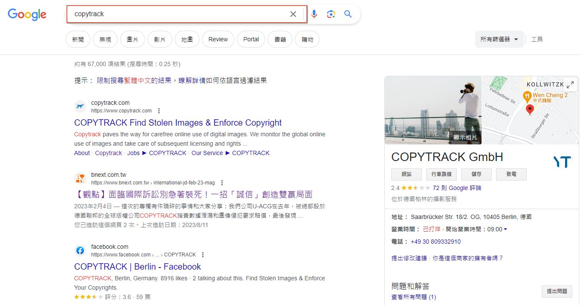Click the copytrack.com site favicon

80,106
